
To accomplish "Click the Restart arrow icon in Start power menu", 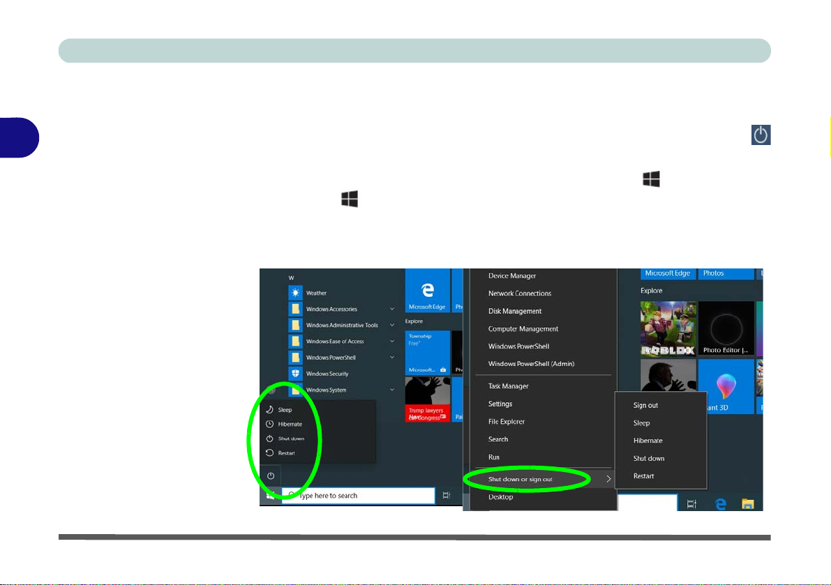I will [269, 453].
